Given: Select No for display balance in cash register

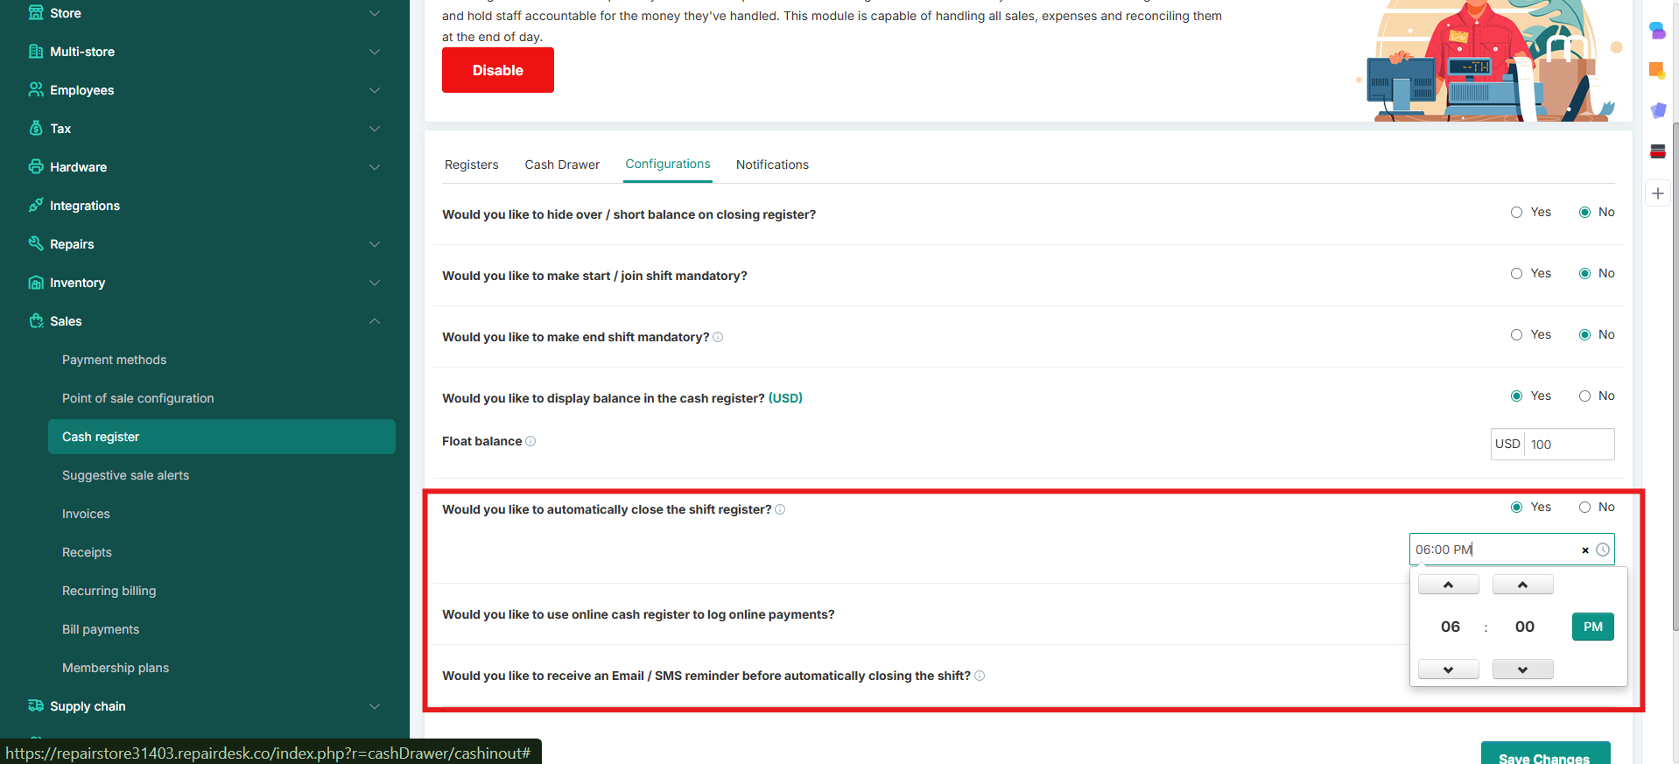Looking at the screenshot, I should coord(1584,396).
